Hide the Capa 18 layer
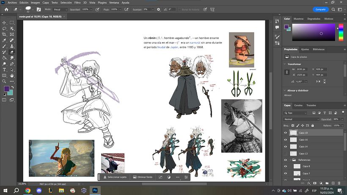The width and height of the screenshot is (347, 195). 286,133
